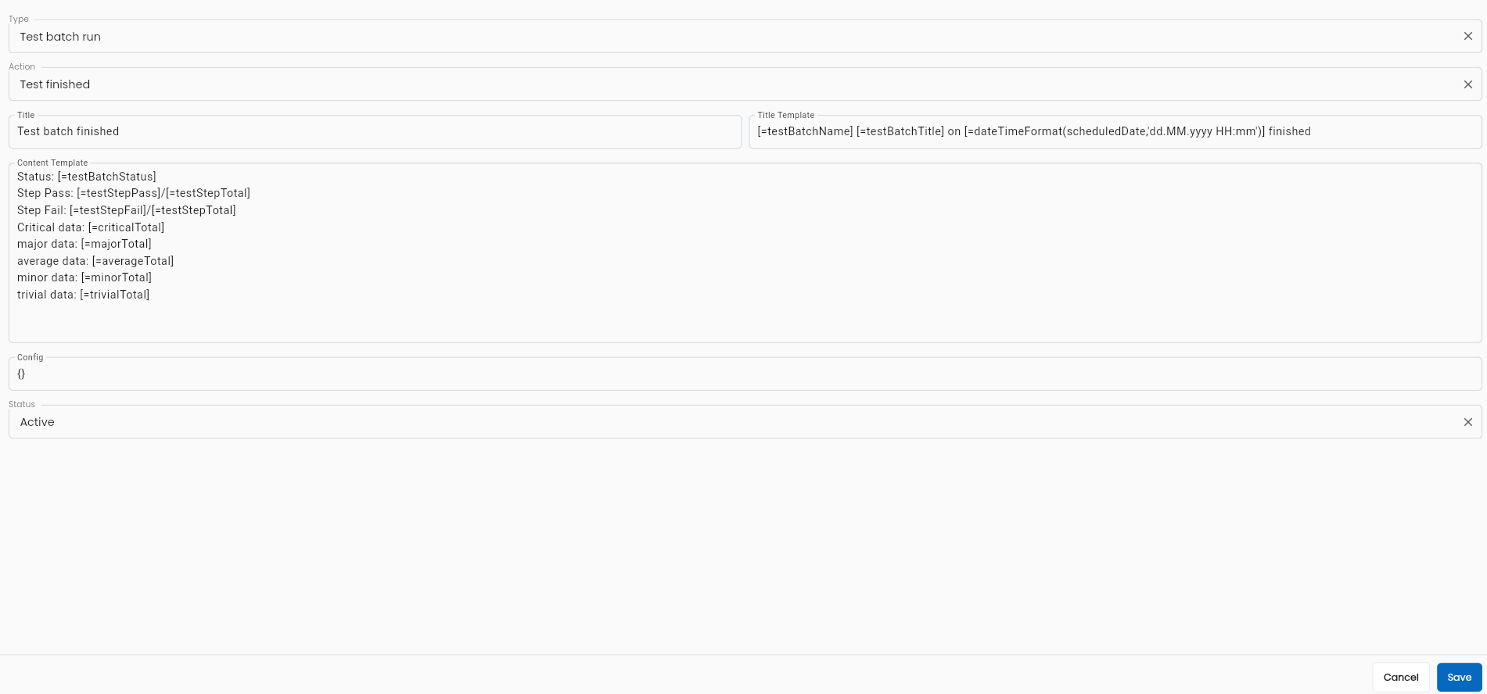The width and height of the screenshot is (1487, 694).
Task: Click the 'major data: [=majorTotal]' line
Action: pos(84,244)
